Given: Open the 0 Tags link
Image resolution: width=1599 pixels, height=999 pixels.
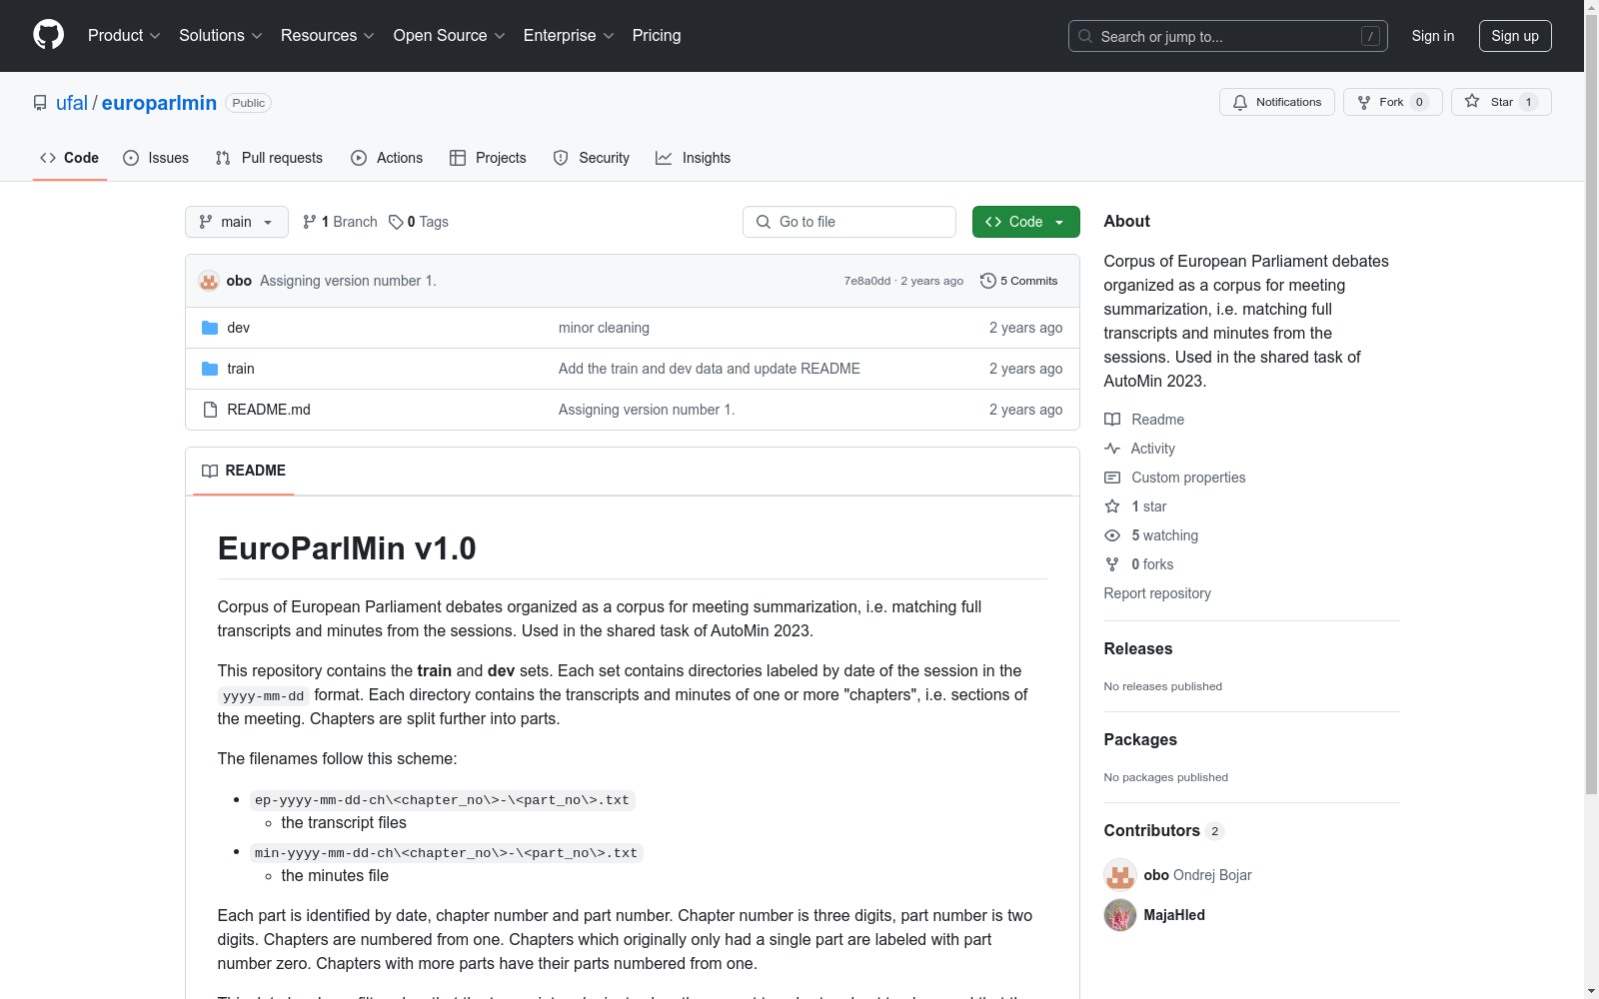Looking at the screenshot, I should pyautogui.click(x=419, y=222).
